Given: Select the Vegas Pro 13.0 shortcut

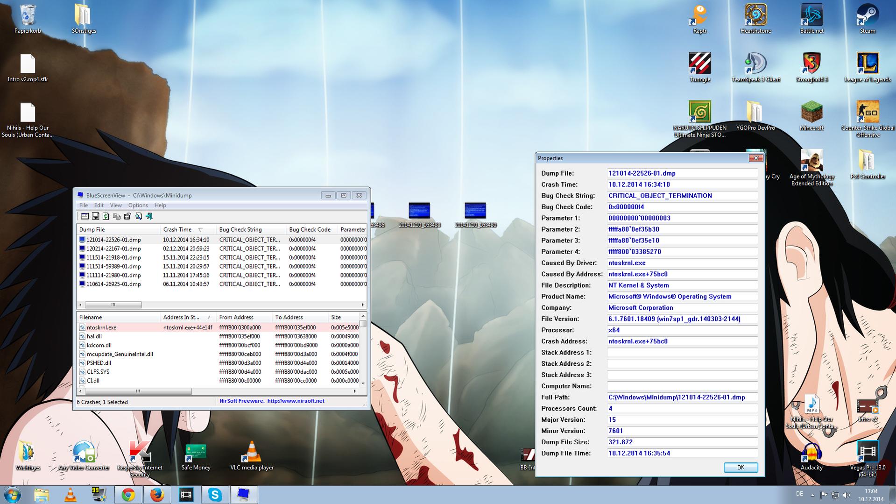Looking at the screenshot, I should (x=868, y=459).
